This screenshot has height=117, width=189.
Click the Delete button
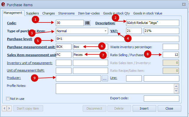point(119,108)
